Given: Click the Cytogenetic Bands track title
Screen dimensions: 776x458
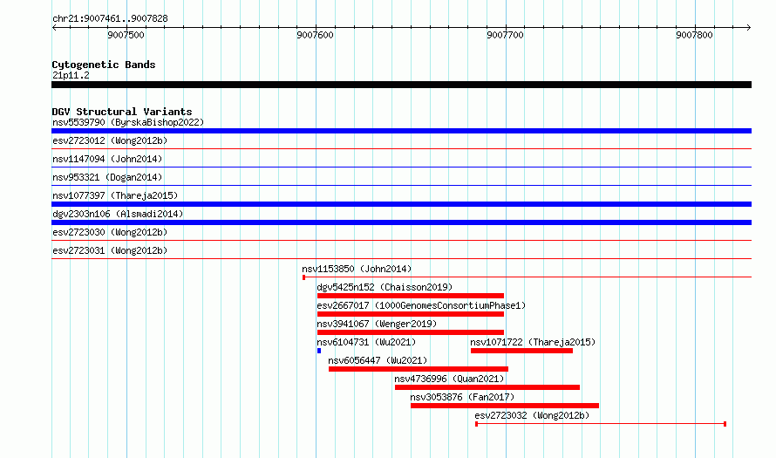Looking at the screenshot, I should pyautogui.click(x=104, y=65).
